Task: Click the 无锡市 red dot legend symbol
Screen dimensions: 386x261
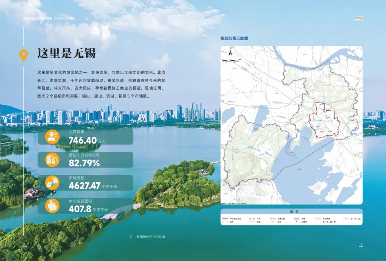Action: click(x=296, y=222)
